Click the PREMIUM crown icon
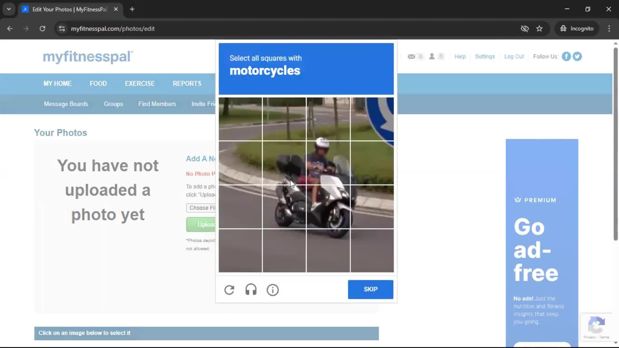 (517, 200)
